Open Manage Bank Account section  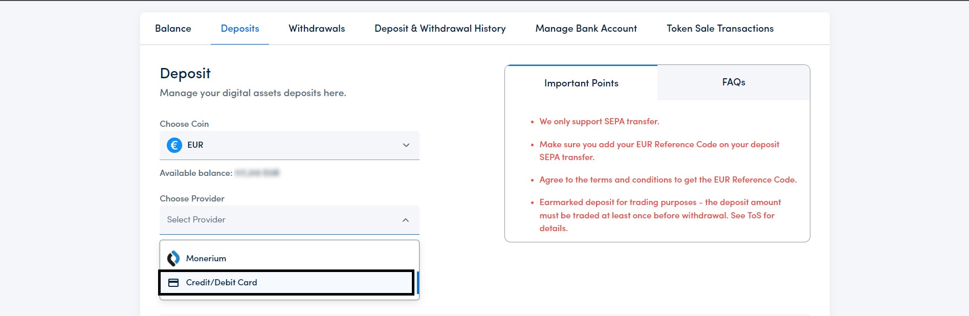coord(585,28)
